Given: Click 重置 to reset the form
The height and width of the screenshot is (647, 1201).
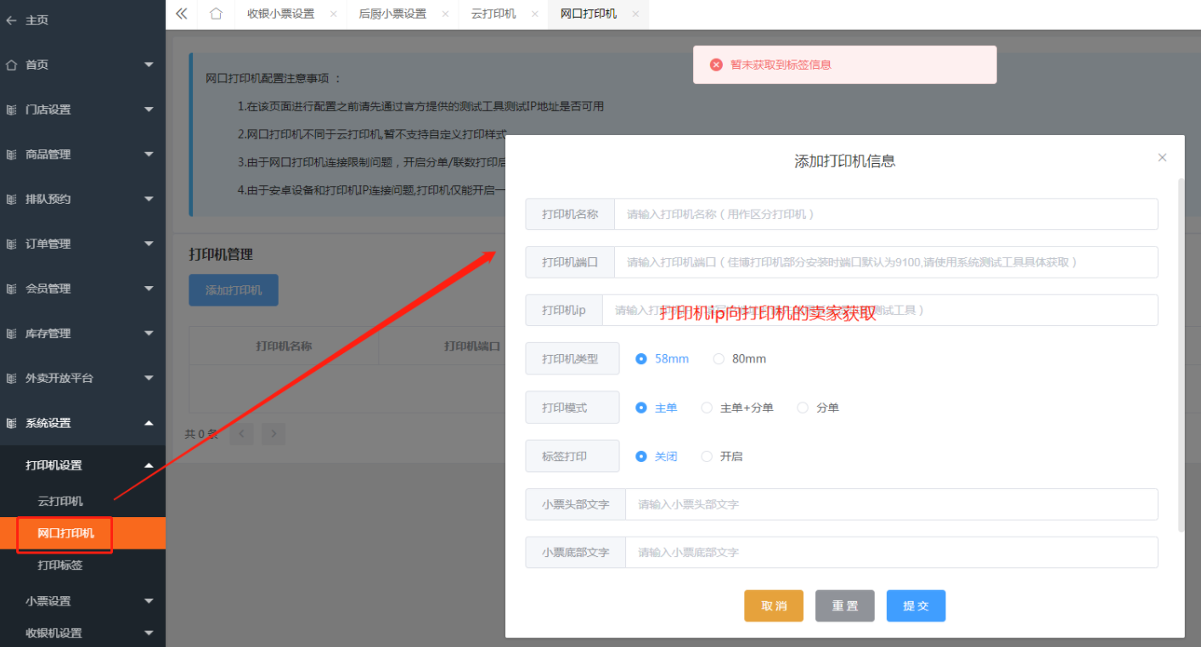Looking at the screenshot, I should pos(845,606).
